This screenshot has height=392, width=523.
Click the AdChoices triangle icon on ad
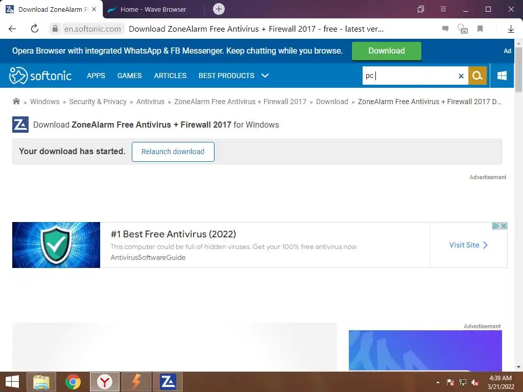[495, 226]
